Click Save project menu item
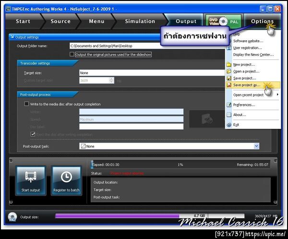Image resolution: width=288 pixels, height=239 pixels. pos(244,78)
